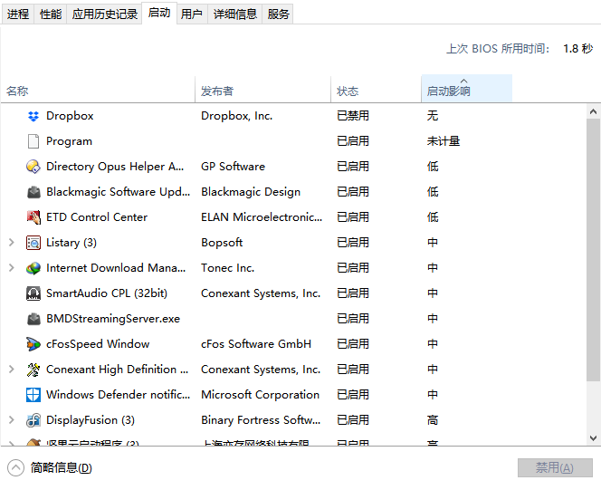Click the cFosSpeed Window icon
Image resolution: width=601 pixels, height=490 pixels.
pos(33,344)
